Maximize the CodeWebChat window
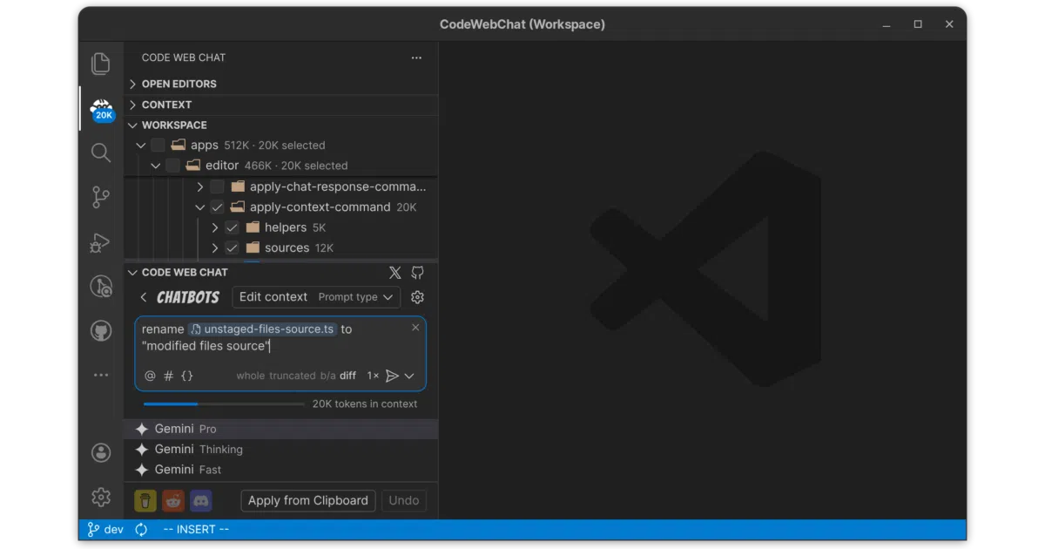This screenshot has width=1045, height=549. pos(918,24)
